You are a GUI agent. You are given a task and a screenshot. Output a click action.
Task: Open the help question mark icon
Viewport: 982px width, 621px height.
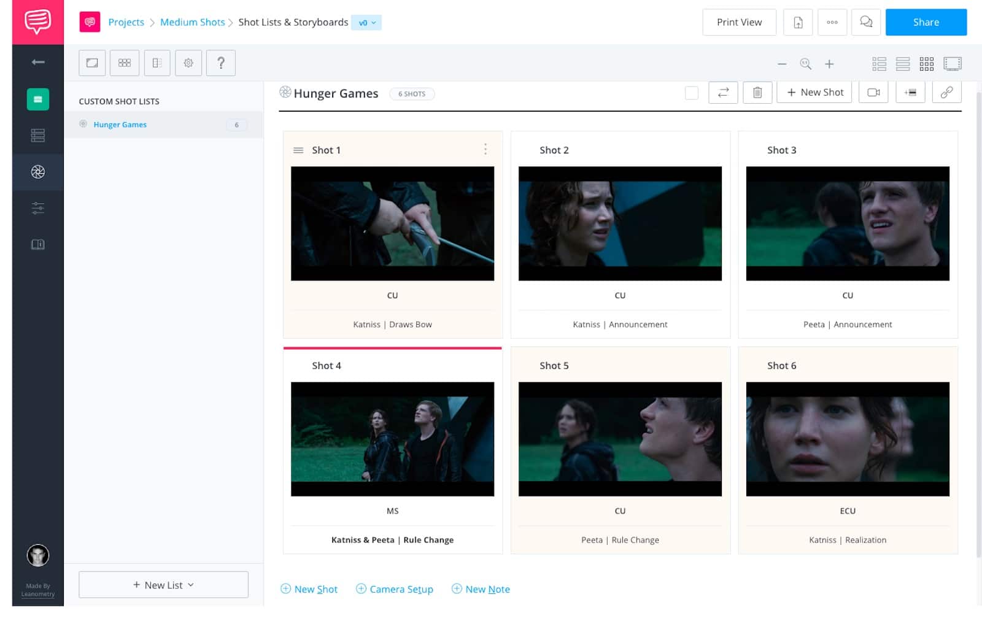pos(221,63)
